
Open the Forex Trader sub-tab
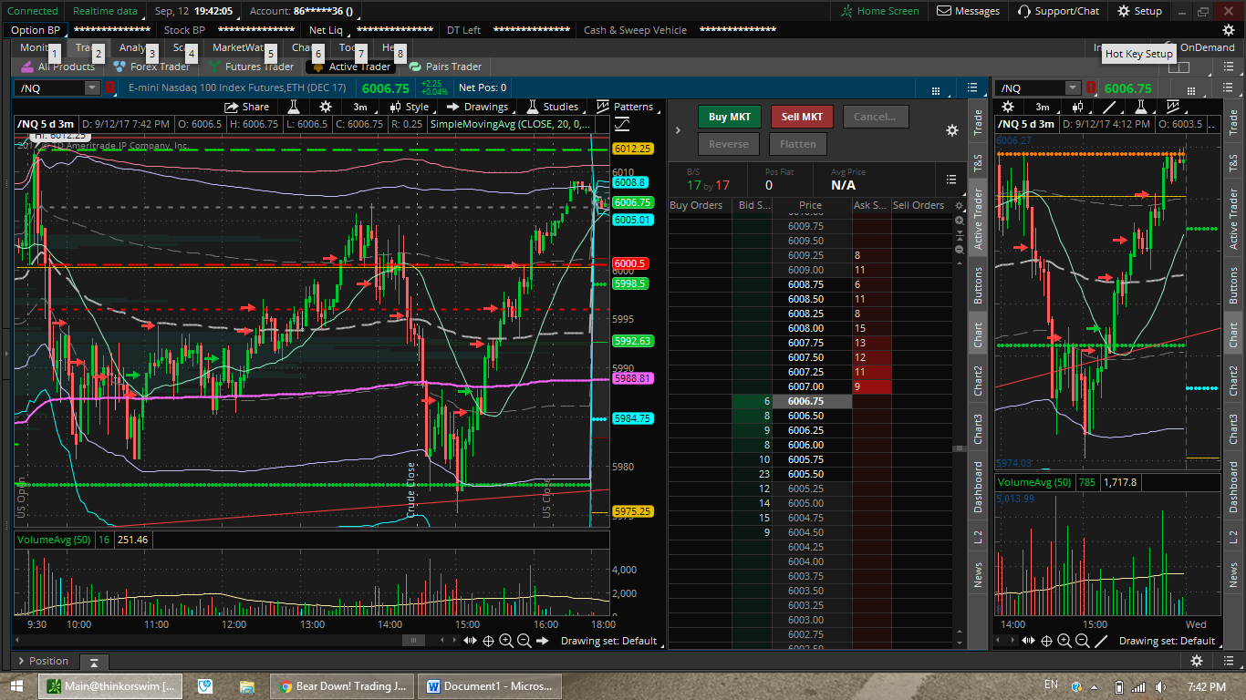coord(151,67)
